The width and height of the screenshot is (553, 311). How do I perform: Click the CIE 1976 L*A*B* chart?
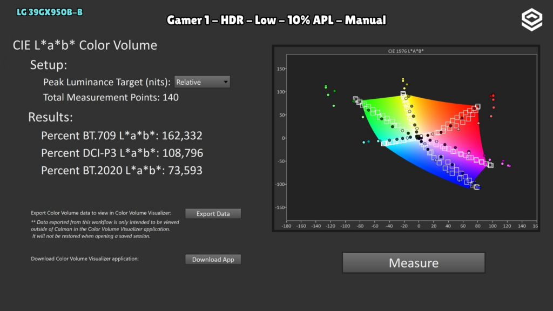tap(406, 138)
